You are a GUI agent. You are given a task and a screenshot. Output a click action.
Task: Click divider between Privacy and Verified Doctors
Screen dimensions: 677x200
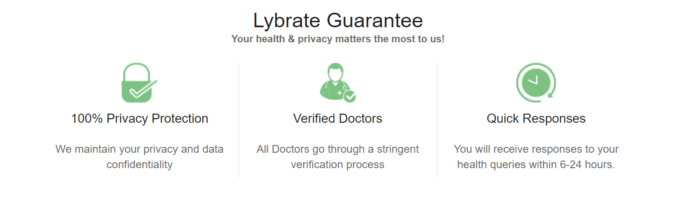point(238,120)
